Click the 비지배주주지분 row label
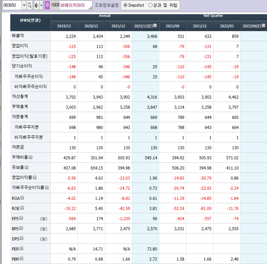The width and height of the screenshot is (267, 264). coord(29,137)
